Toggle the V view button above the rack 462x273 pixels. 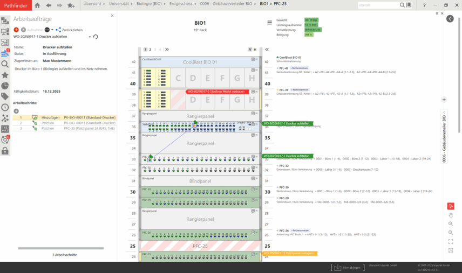click(x=250, y=50)
